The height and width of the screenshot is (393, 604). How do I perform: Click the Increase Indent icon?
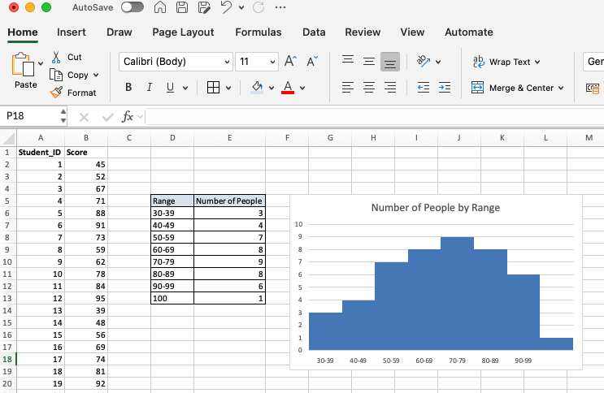pos(445,88)
